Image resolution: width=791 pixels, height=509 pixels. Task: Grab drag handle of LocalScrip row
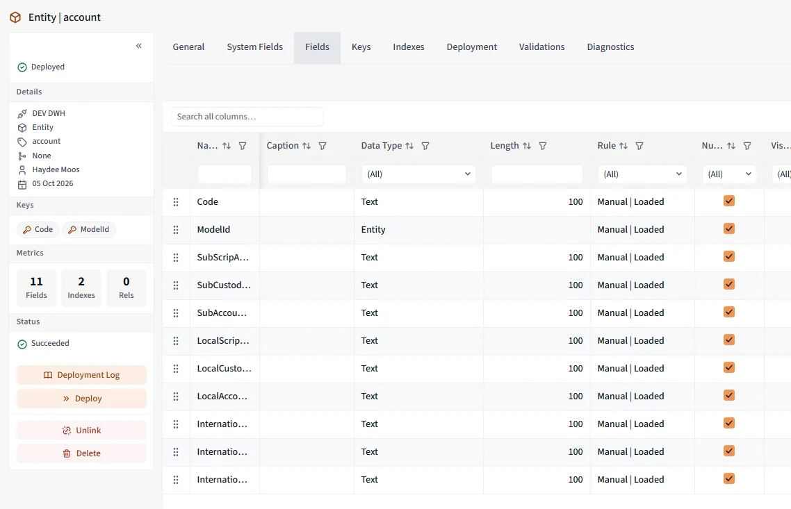point(176,341)
